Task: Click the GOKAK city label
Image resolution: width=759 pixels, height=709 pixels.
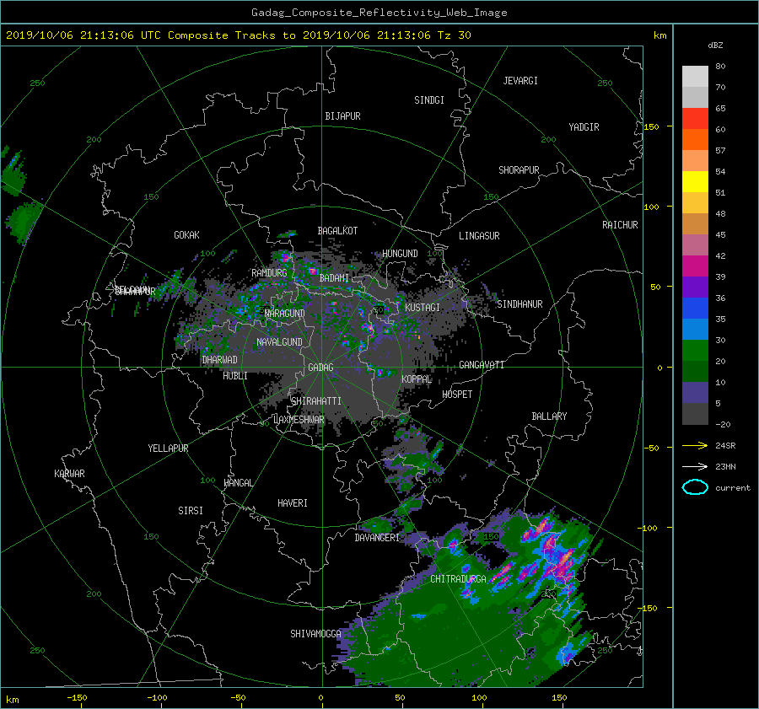Action: (186, 235)
